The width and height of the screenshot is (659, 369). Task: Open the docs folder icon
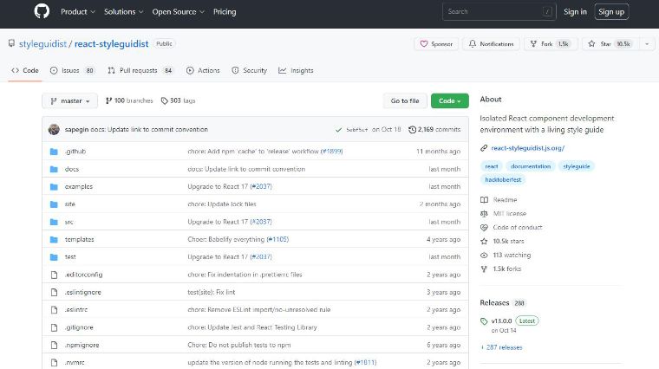click(54, 169)
